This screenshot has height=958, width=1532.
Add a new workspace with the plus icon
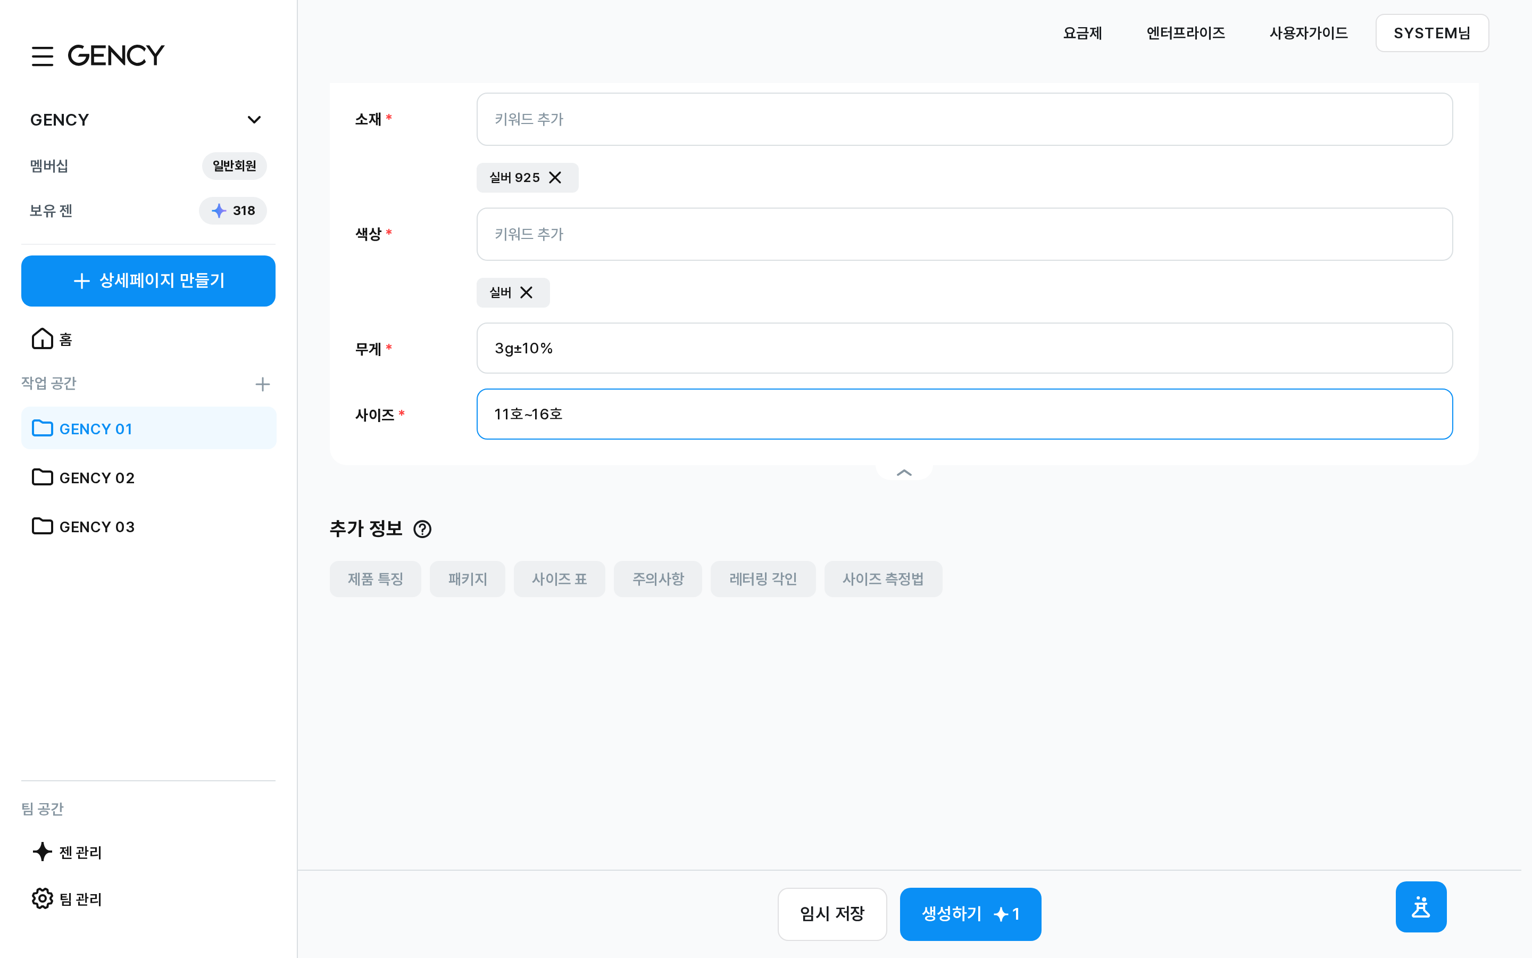pos(262,384)
